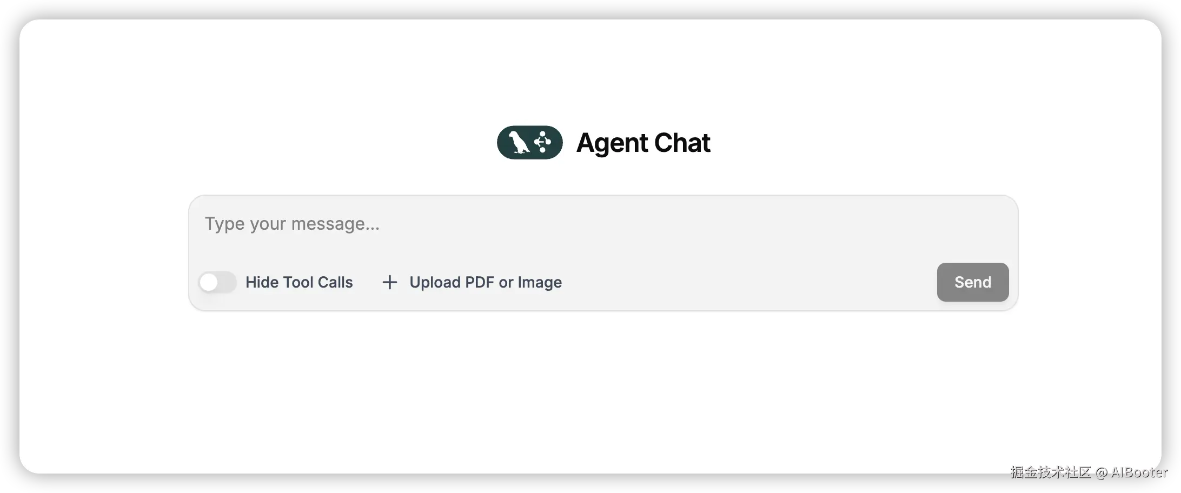The width and height of the screenshot is (1181, 493).
Task: Click the plus icon beside Upload PDF
Action: pos(389,282)
